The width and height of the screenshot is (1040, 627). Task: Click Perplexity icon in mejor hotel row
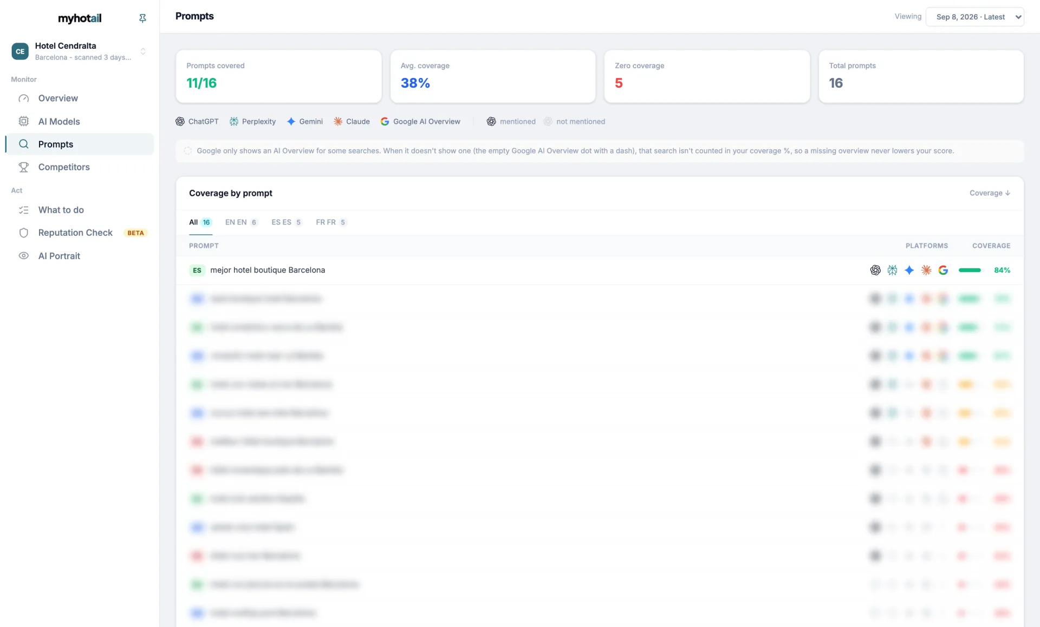892,270
